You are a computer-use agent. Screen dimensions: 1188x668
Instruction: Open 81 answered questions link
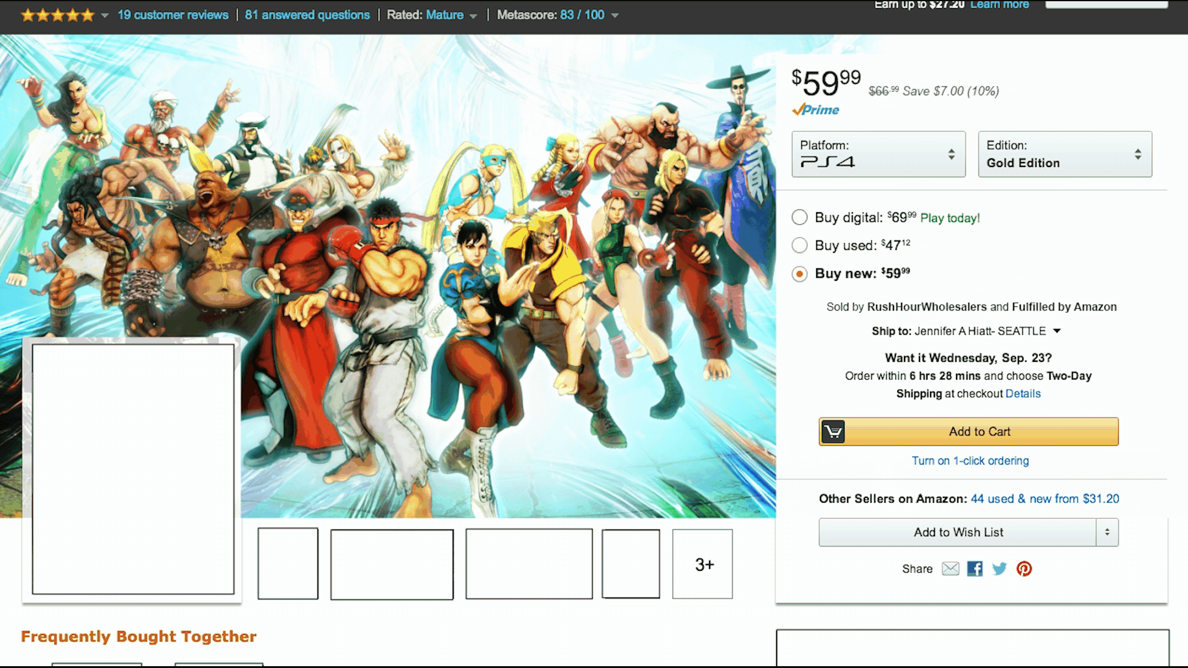click(307, 15)
